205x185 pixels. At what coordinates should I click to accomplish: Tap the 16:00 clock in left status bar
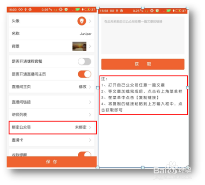pyautogui.click(x=12, y=10)
